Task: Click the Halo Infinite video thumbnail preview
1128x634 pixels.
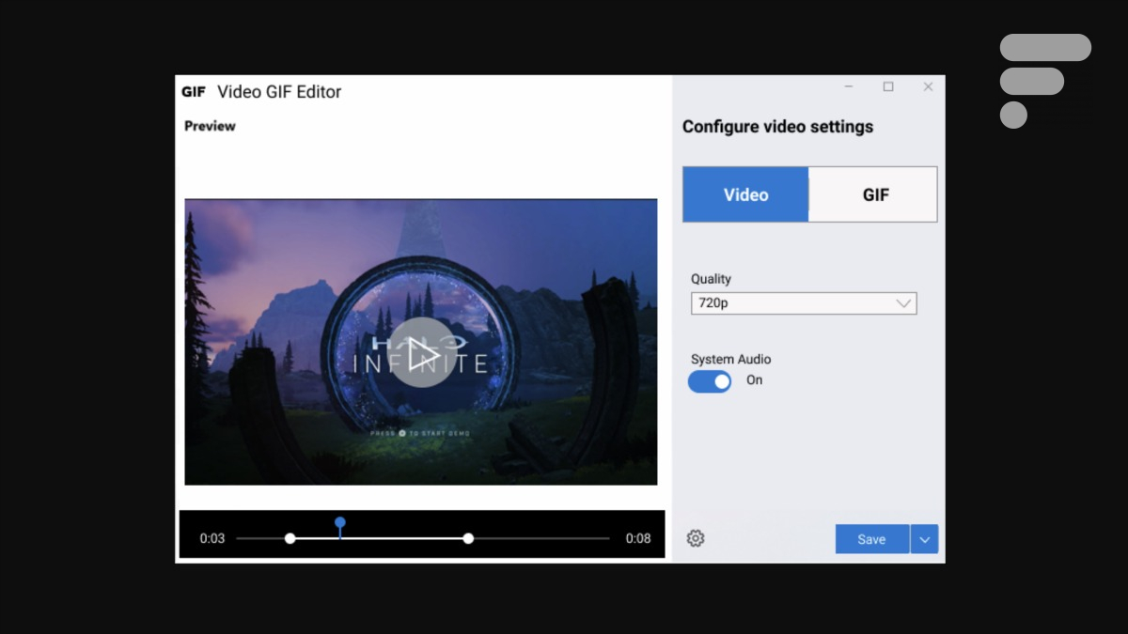Action: [x=421, y=342]
